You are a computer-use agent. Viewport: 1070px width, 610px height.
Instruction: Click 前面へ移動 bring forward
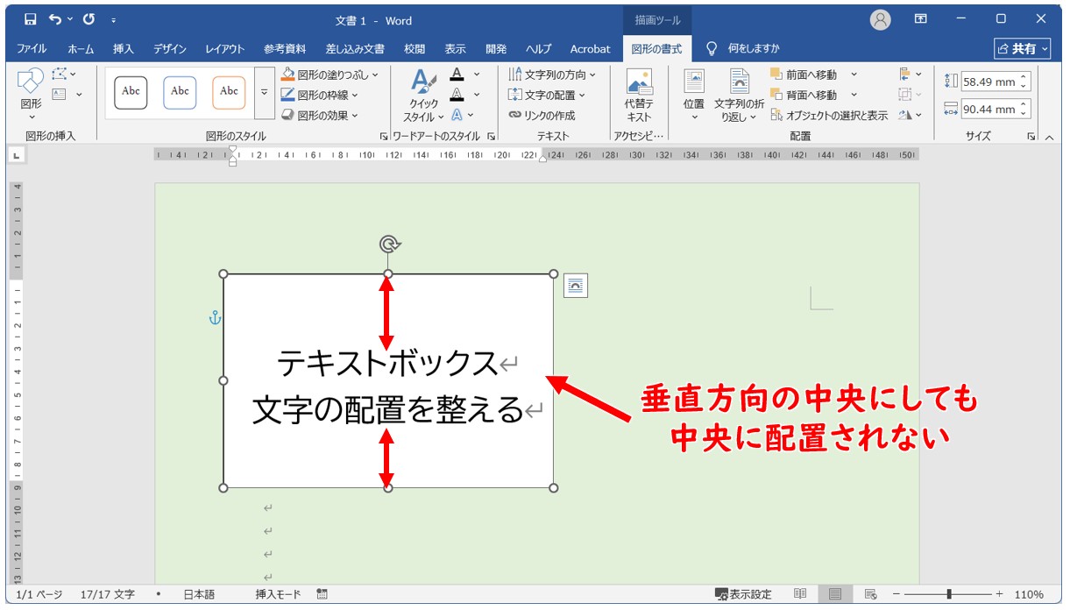coord(804,74)
